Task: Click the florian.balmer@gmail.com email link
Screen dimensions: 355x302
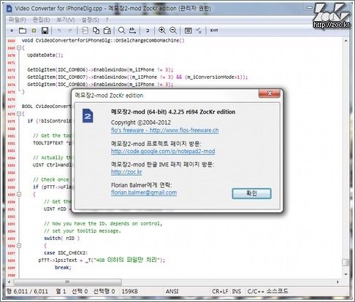Action: pyautogui.click(x=144, y=193)
